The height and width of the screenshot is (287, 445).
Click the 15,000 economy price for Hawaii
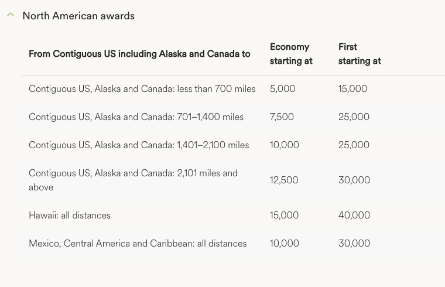[x=285, y=216]
